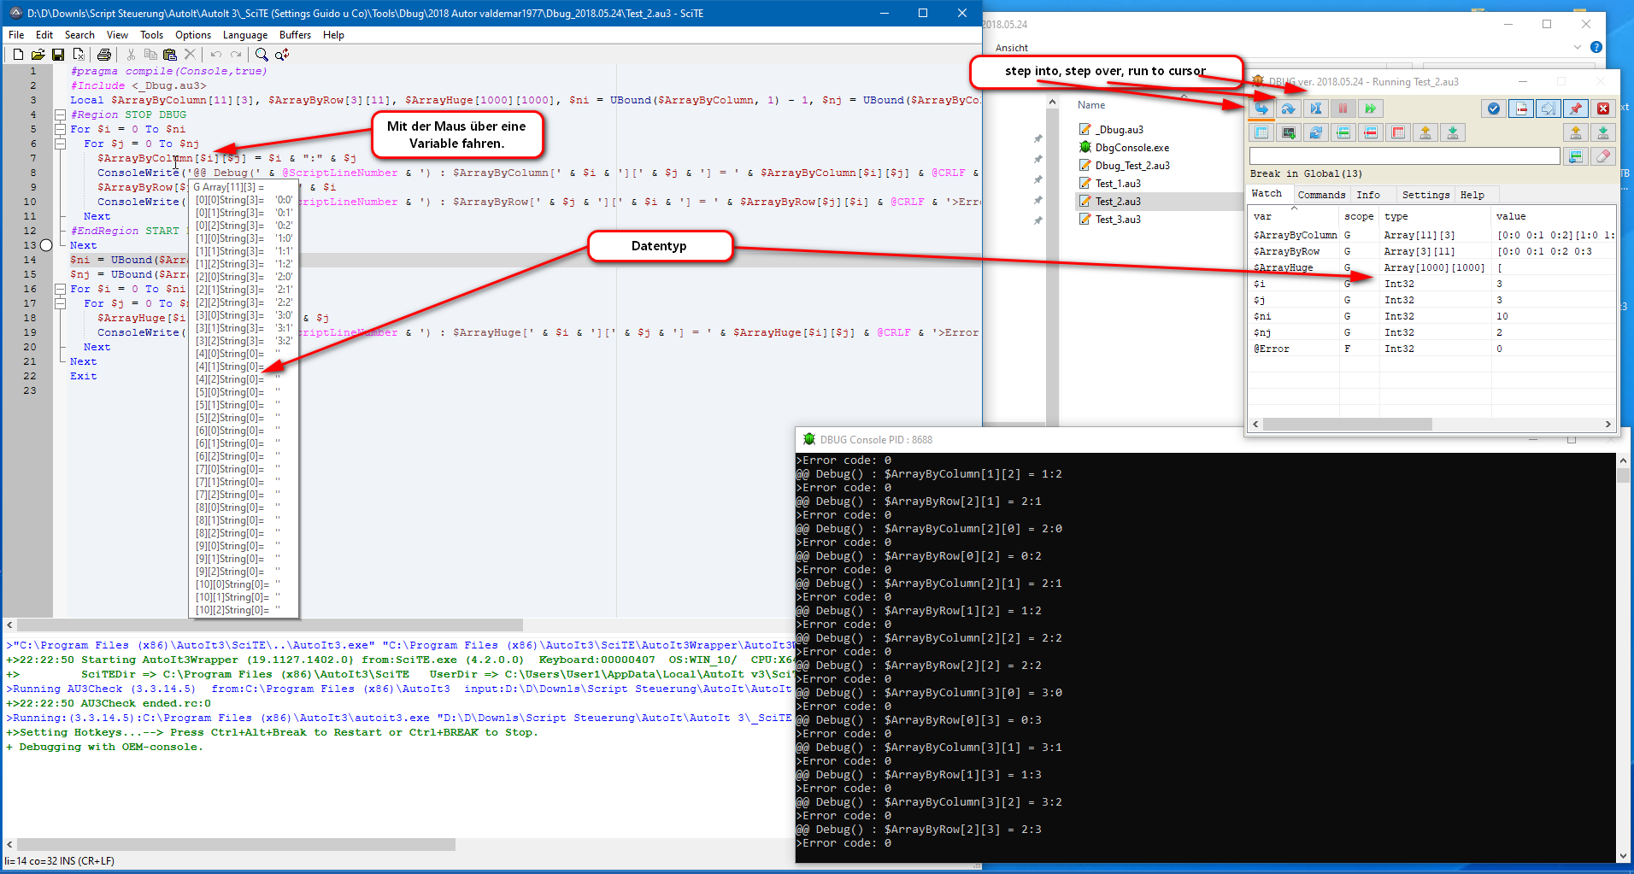
Task: Click the Step Over debugger button
Action: pos(1288,109)
